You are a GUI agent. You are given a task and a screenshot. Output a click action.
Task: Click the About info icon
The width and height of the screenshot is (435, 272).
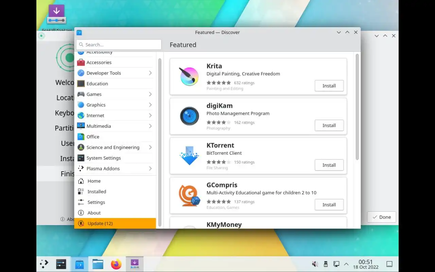(81, 213)
